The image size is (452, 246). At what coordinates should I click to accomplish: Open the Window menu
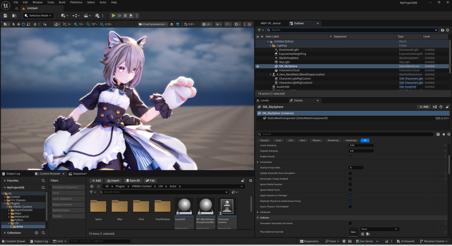37,2
